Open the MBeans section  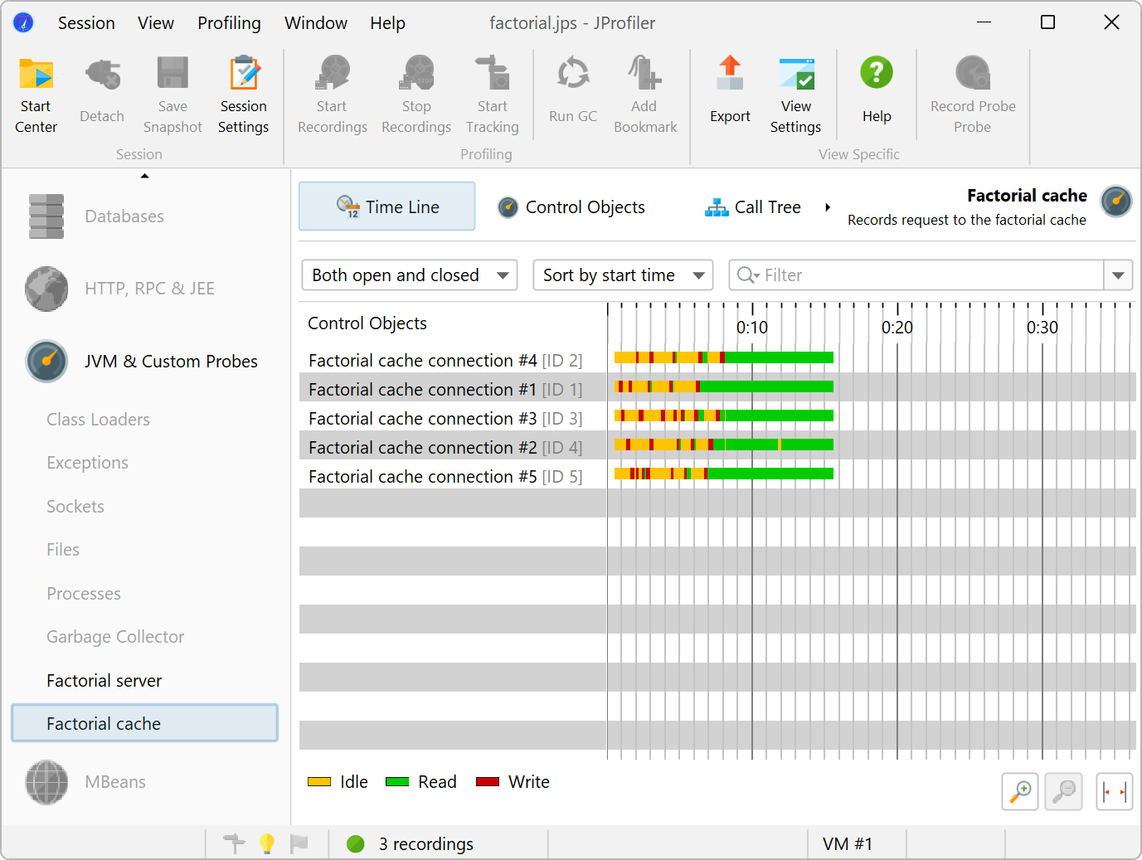[85, 782]
